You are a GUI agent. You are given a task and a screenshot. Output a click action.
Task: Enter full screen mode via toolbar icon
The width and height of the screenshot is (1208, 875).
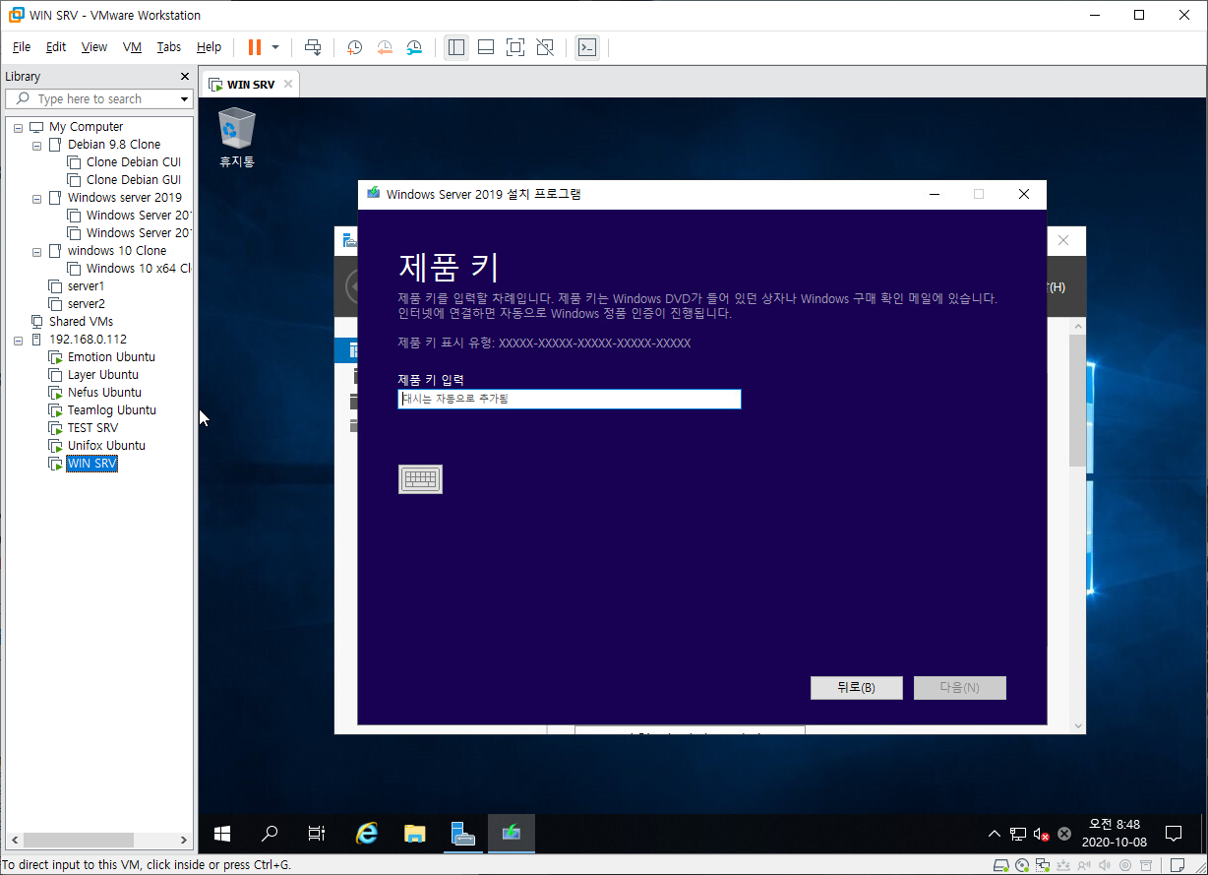pyautogui.click(x=515, y=47)
